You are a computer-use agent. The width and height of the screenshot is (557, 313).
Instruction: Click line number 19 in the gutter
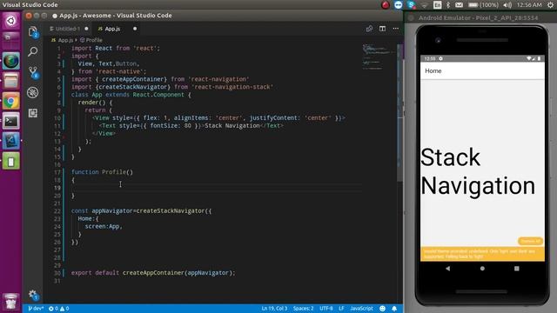click(57, 188)
